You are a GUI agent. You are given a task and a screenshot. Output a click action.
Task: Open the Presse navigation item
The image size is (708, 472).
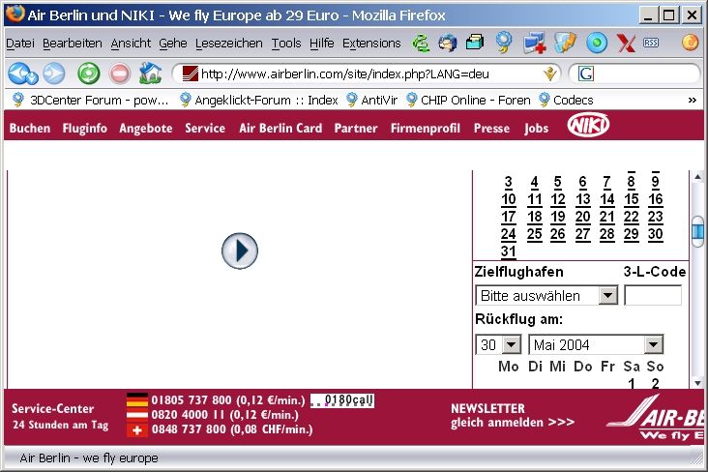pos(491,129)
